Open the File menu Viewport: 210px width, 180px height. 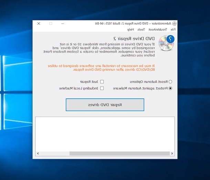[x=173, y=30]
